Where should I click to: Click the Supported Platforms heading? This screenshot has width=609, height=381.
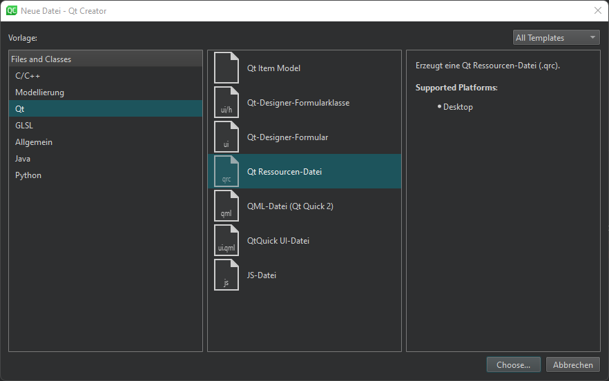(x=456, y=88)
